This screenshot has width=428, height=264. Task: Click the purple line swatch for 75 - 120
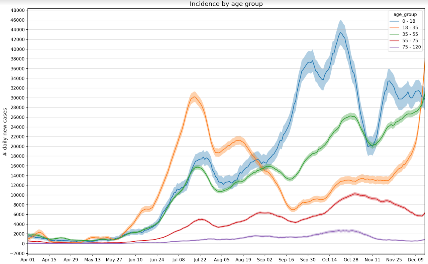pos(395,47)
